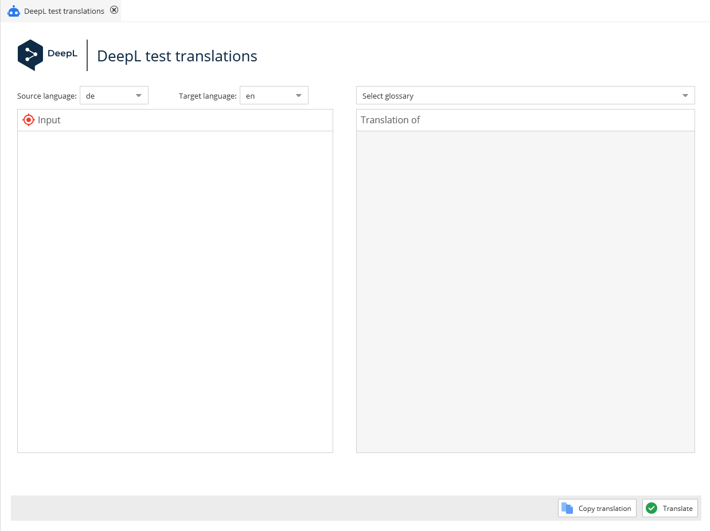Click the "Target language:" label

click(x=208, y=96)
